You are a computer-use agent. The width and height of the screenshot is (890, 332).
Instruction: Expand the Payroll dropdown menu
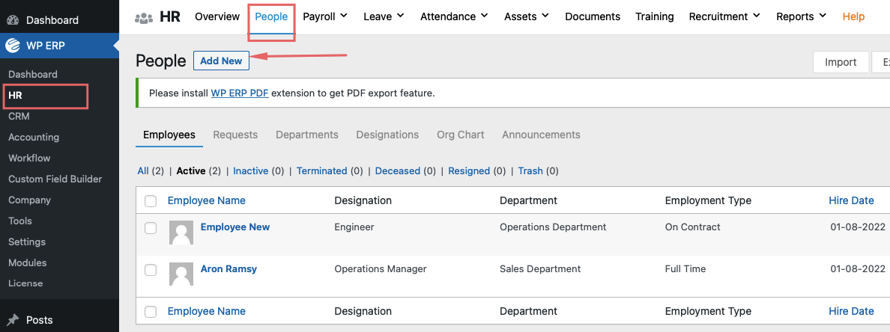tap(324, 16)
